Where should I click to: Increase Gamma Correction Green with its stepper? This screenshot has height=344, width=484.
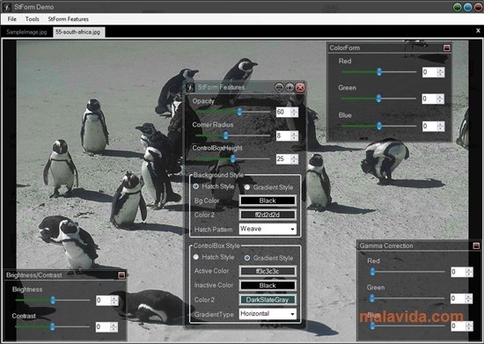(x=469, y=296)
